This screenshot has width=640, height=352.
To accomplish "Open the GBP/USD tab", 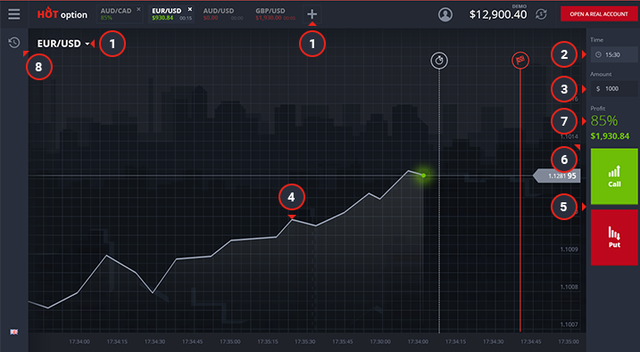I will (x=275, y=14).
